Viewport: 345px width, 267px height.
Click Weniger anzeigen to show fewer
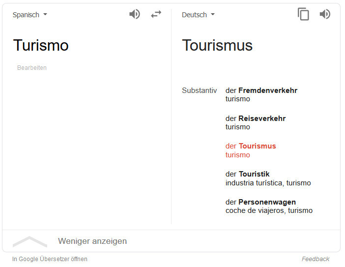point(92,241)
